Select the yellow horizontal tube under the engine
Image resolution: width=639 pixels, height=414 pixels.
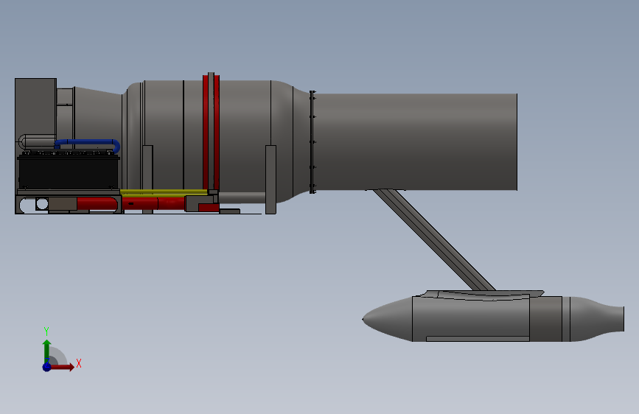(x=164, y=192)
